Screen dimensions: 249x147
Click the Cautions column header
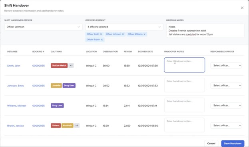pyautogui.click(x=56, y=51)
